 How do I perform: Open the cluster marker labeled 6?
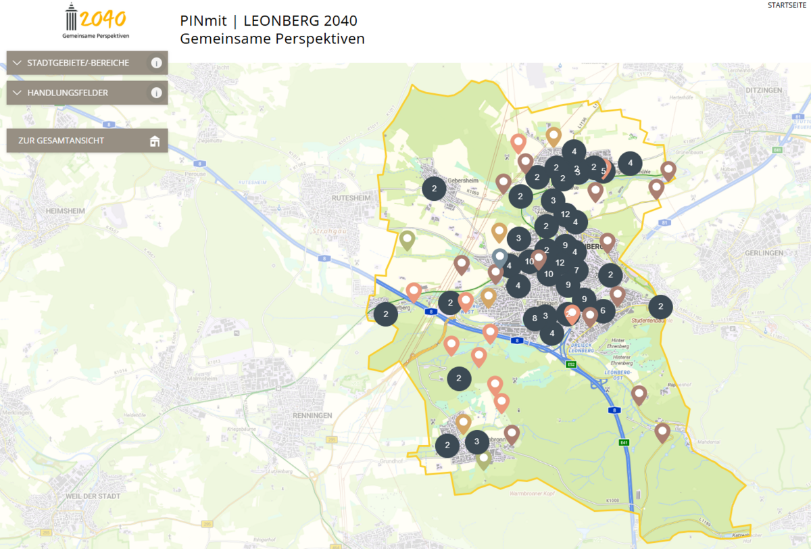coord(602,310)
